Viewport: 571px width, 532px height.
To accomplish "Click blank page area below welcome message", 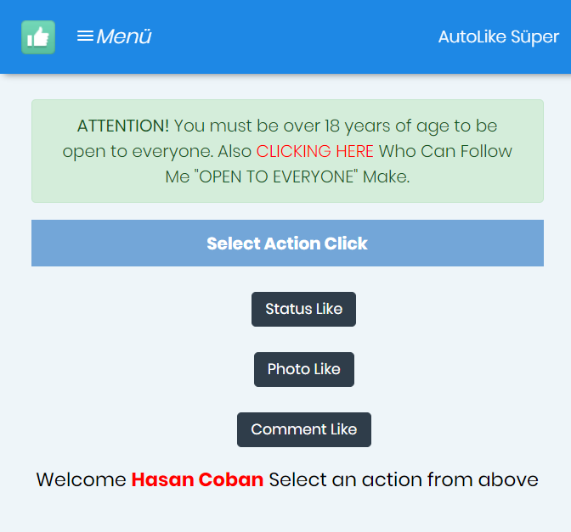I will (x=285, y=512).
